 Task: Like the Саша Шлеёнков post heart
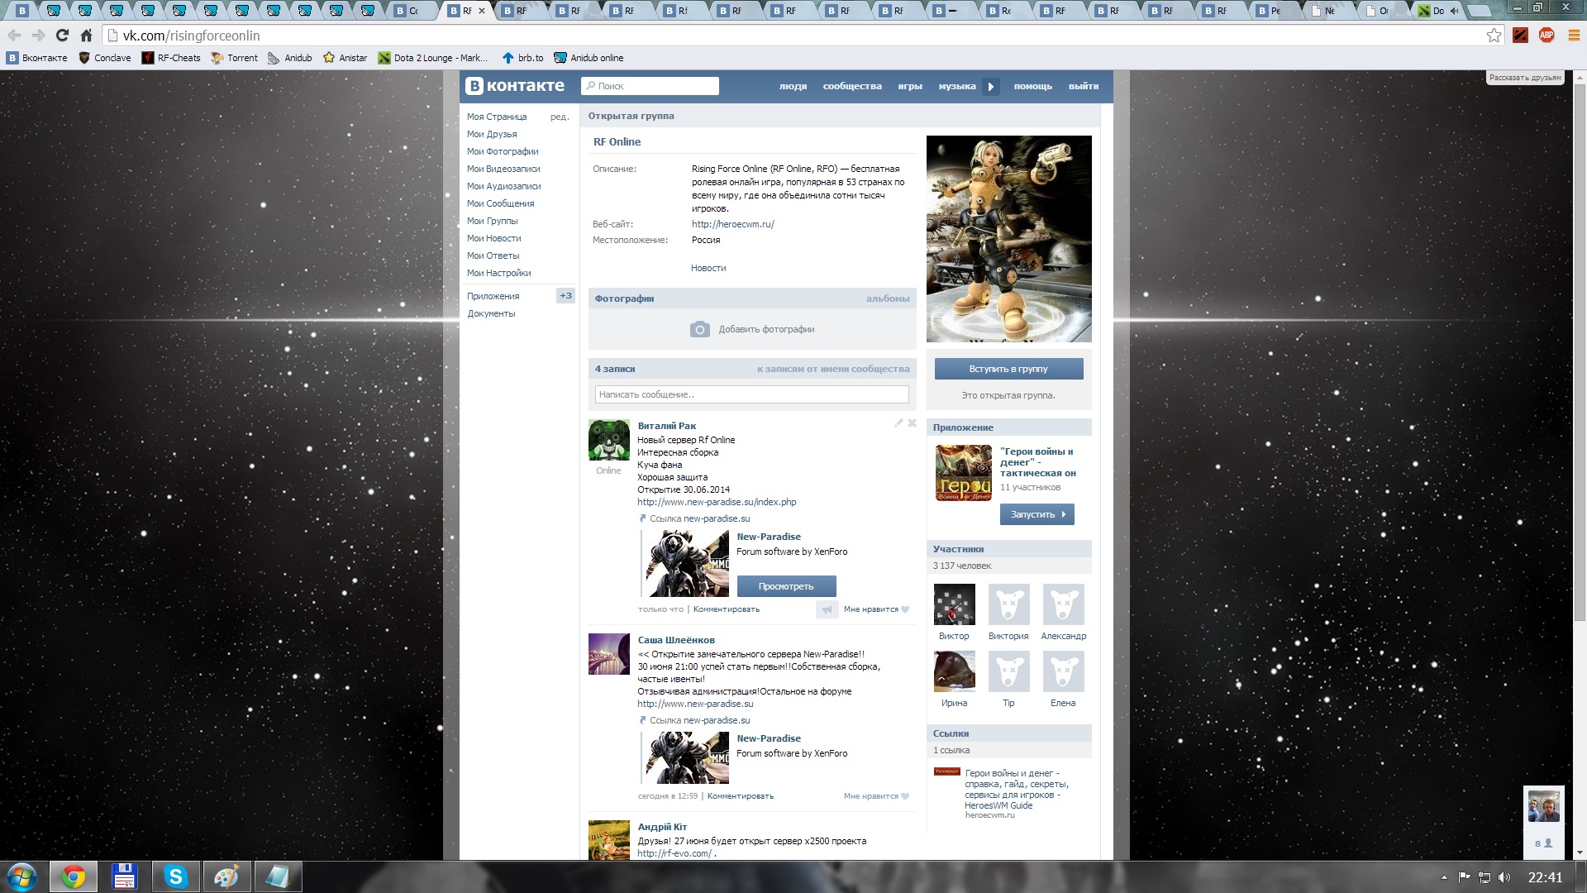click(905, 796)
